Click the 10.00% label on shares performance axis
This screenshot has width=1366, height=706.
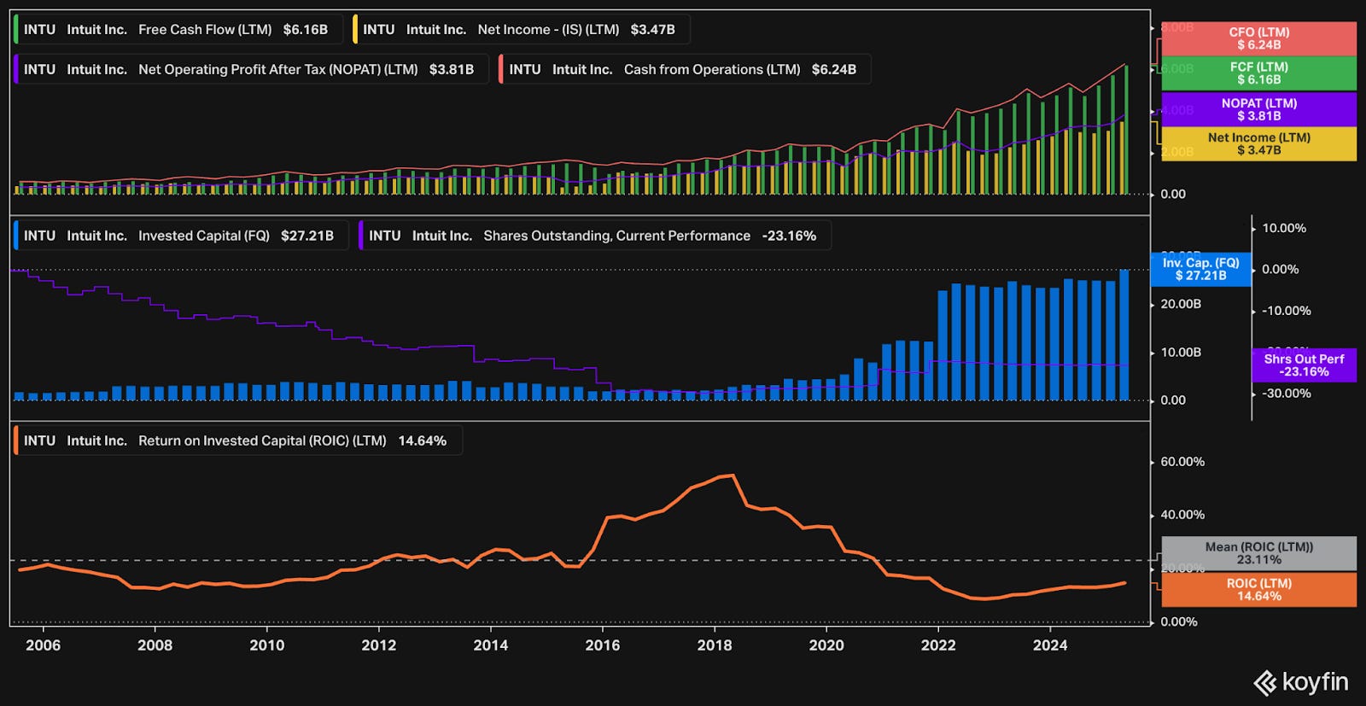1284,228
